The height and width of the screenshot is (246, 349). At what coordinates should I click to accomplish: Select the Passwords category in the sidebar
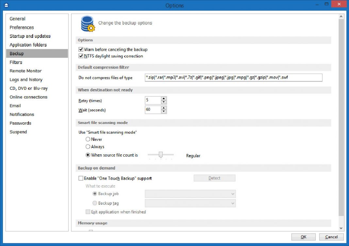click(x=21, y=123)
